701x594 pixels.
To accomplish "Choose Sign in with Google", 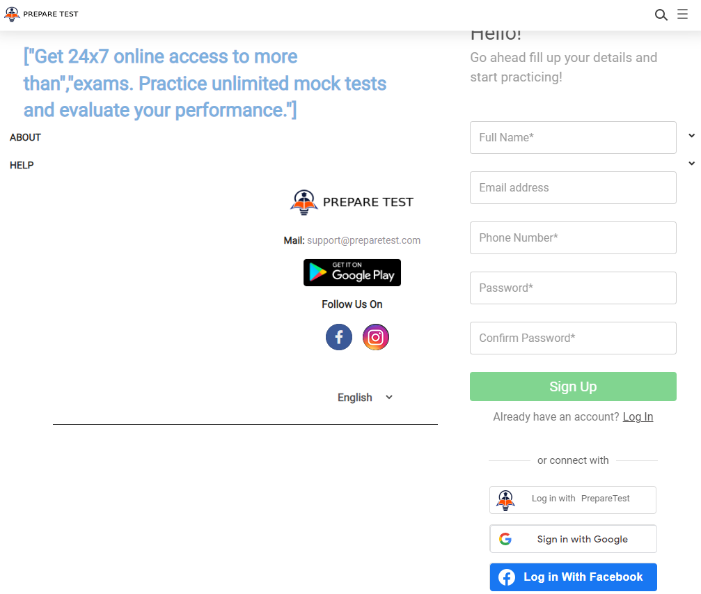I will 573,539.
